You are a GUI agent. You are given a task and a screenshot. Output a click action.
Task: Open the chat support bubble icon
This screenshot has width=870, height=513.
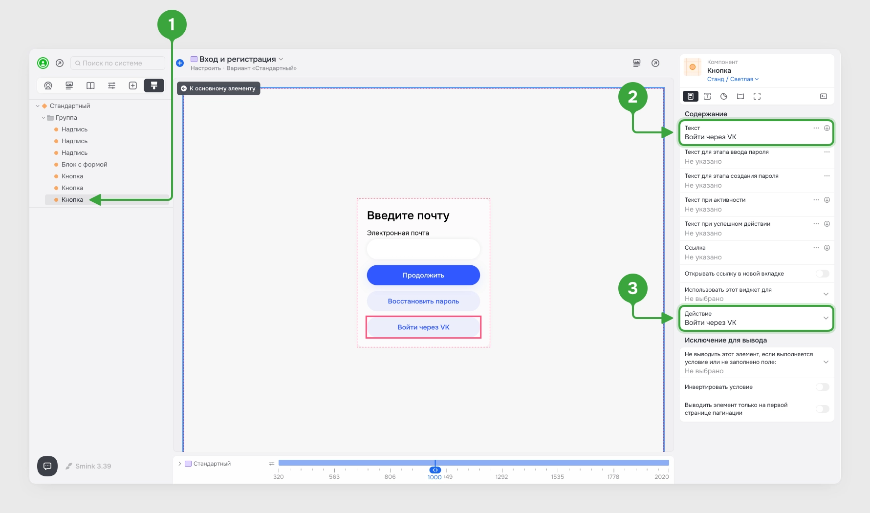coord(47,466)
